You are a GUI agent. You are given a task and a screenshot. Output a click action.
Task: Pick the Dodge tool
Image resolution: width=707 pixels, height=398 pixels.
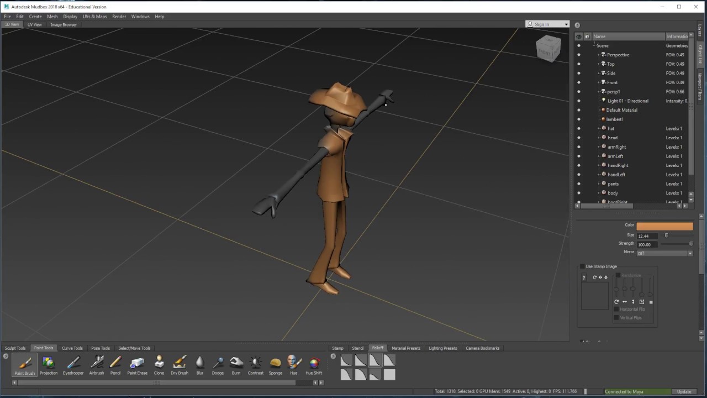tap(218, 365)
